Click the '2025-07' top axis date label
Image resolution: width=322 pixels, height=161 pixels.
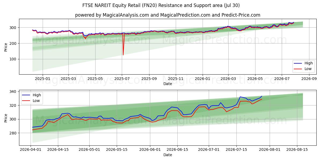[x=122, y=79]
